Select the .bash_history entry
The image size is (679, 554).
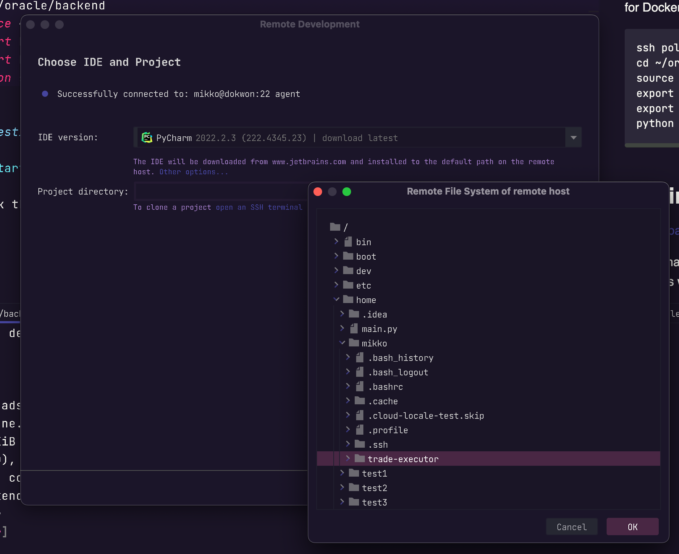(x=401, y=358)
